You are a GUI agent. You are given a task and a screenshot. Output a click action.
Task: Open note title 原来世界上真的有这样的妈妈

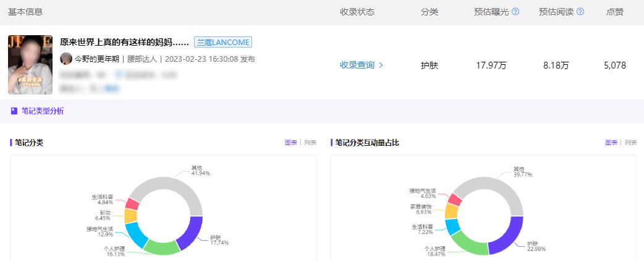pos(124,42)
